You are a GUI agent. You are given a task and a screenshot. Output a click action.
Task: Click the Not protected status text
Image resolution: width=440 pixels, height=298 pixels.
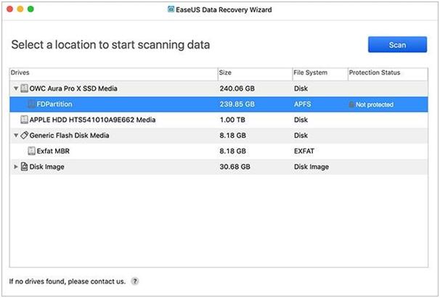pos(375,104)
